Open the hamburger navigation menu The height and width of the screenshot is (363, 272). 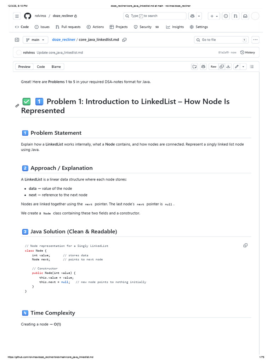[x=17, y=16]
